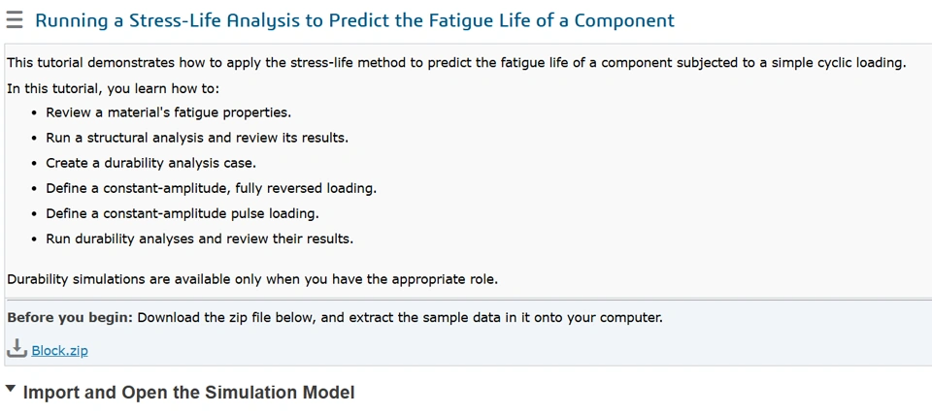
Task: Select the 'Run a structural analysis' bullet text
Action: pos(197,138)
